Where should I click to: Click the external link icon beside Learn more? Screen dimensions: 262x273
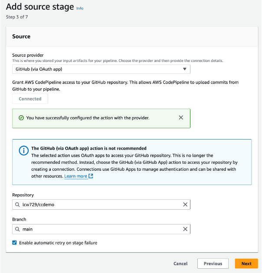pos(91,176)
